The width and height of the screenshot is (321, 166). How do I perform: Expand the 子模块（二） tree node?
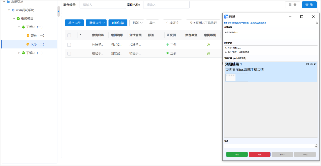[x=19, y=53]
